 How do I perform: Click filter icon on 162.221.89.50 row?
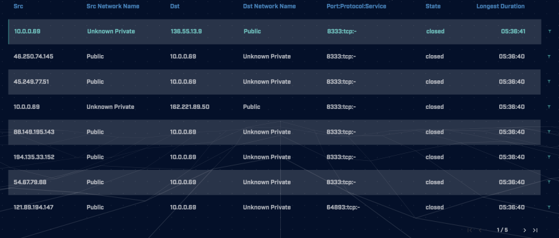pos(549,107)
